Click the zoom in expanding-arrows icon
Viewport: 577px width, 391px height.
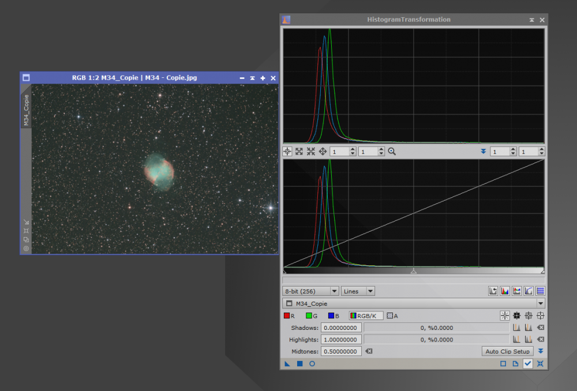(x=299, y=152)
